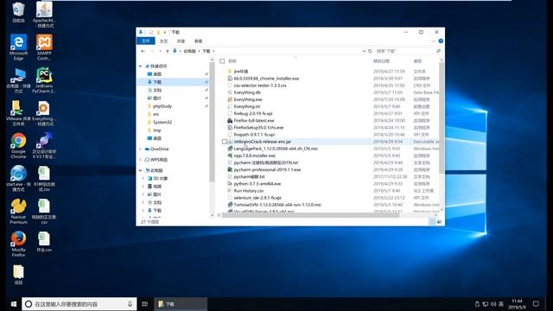The height and width of the screenshot is (311, 553).
Task: Open recent locations dropdown arrow
Action: pos(161,51)
